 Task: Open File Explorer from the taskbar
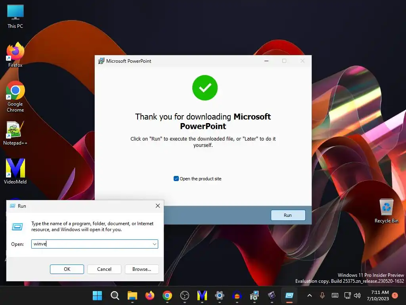(x=132, y=295)
